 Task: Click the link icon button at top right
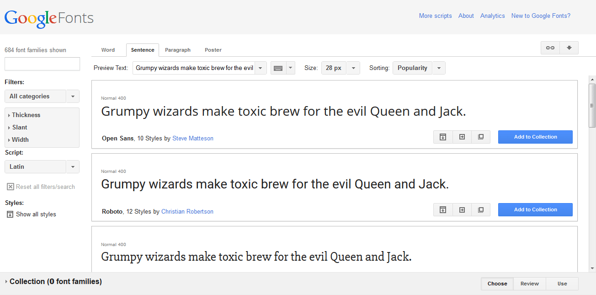pyautogui.click(x=550, y=48)
